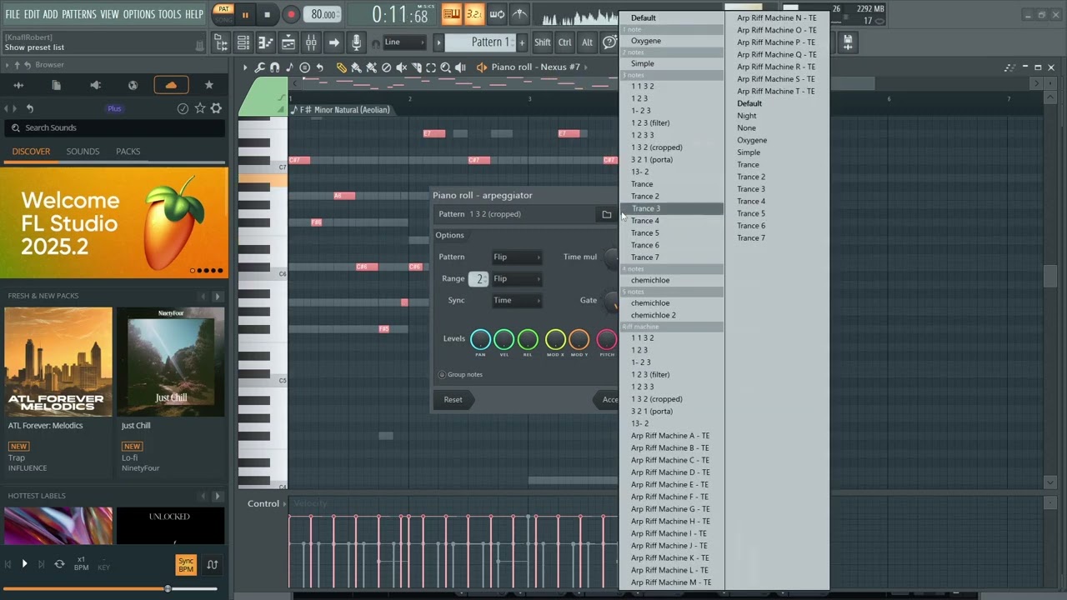The image size is (1067, 600).
Task: Switch to the PACKS tab
Action: point(128,152)
